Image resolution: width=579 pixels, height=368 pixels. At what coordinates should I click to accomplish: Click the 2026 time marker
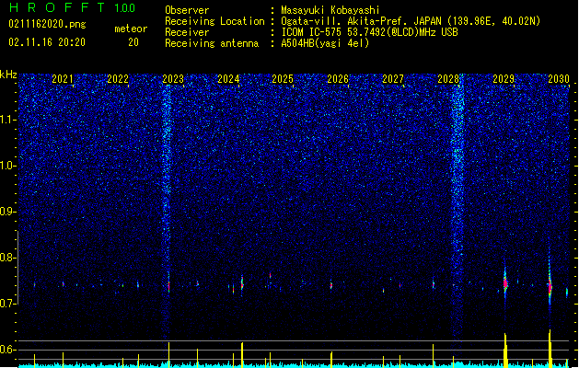coord(338,79)
